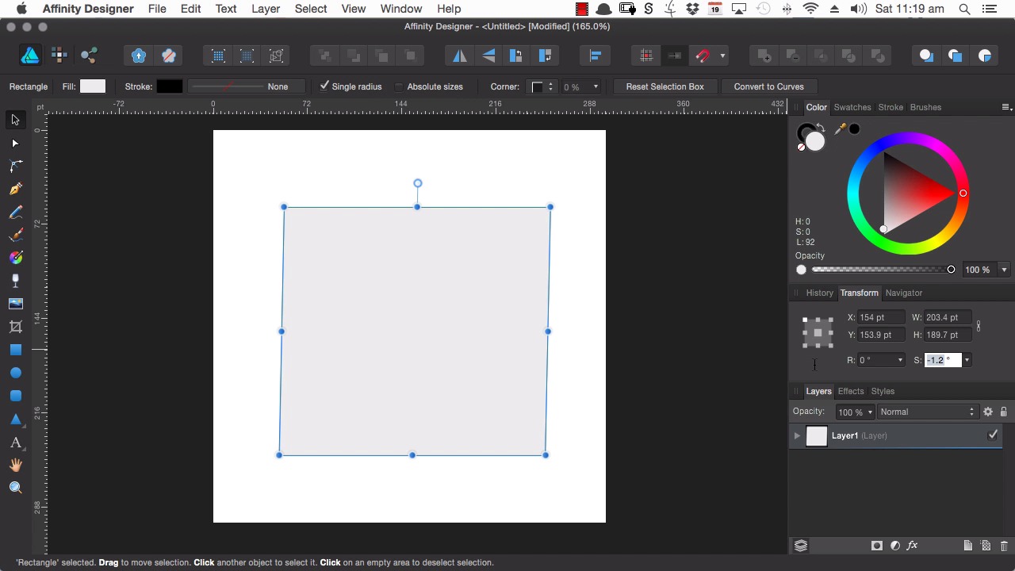Image resolution: width=1015 pixels, height=571 pixels.
Task: Toggle Absolute sizes checkbox
Action: [400, 86]
